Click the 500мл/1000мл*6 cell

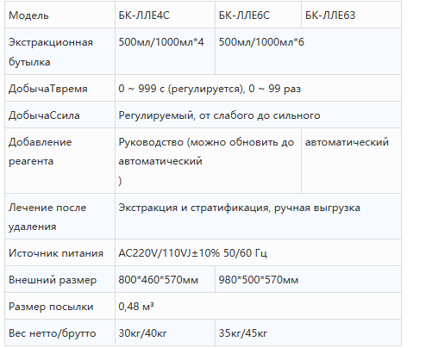click(308, 52)
